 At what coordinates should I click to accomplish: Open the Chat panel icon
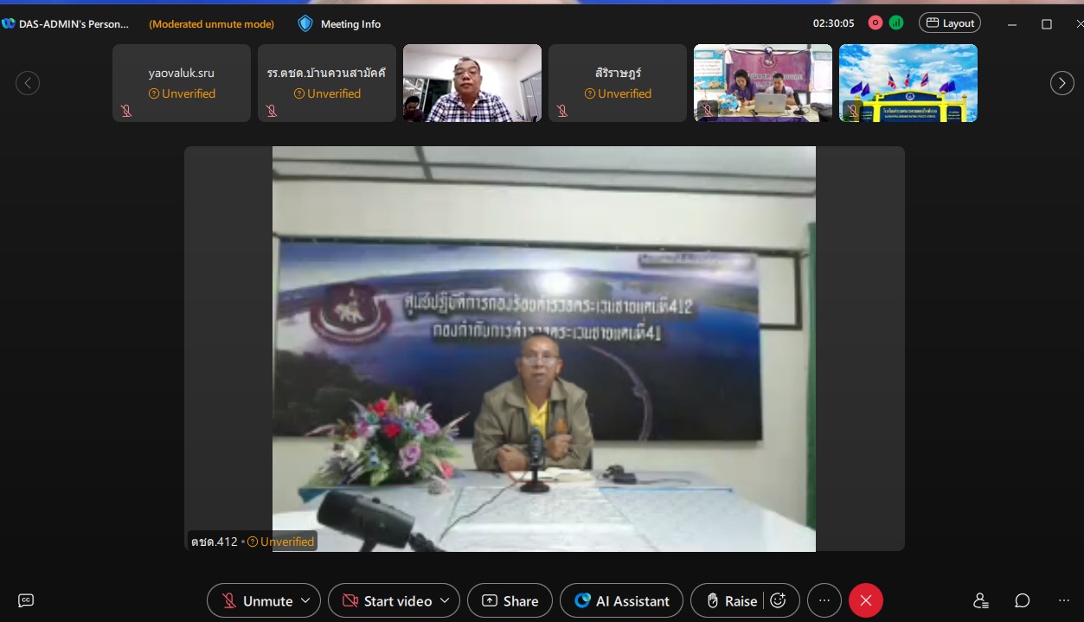(x=1022, y=600)
